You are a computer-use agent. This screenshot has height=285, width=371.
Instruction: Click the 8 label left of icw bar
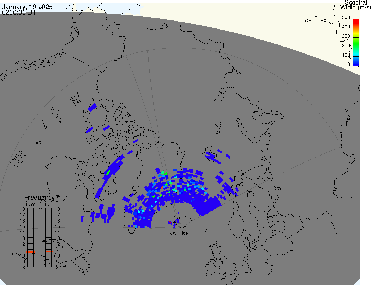click(23, 268)
